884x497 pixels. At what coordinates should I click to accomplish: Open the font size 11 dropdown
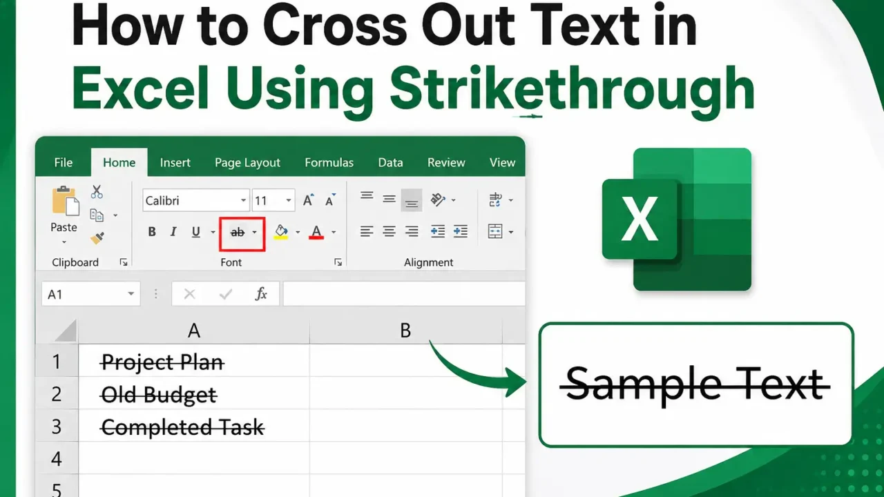click(289, 201)
